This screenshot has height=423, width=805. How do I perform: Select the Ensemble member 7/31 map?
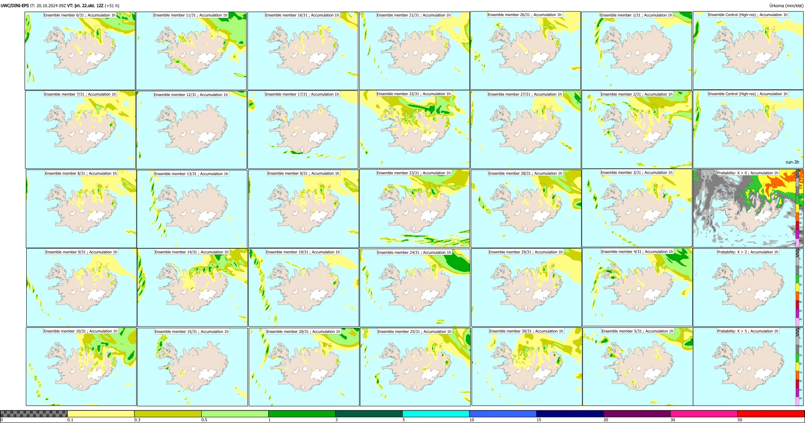coord(80,129)
